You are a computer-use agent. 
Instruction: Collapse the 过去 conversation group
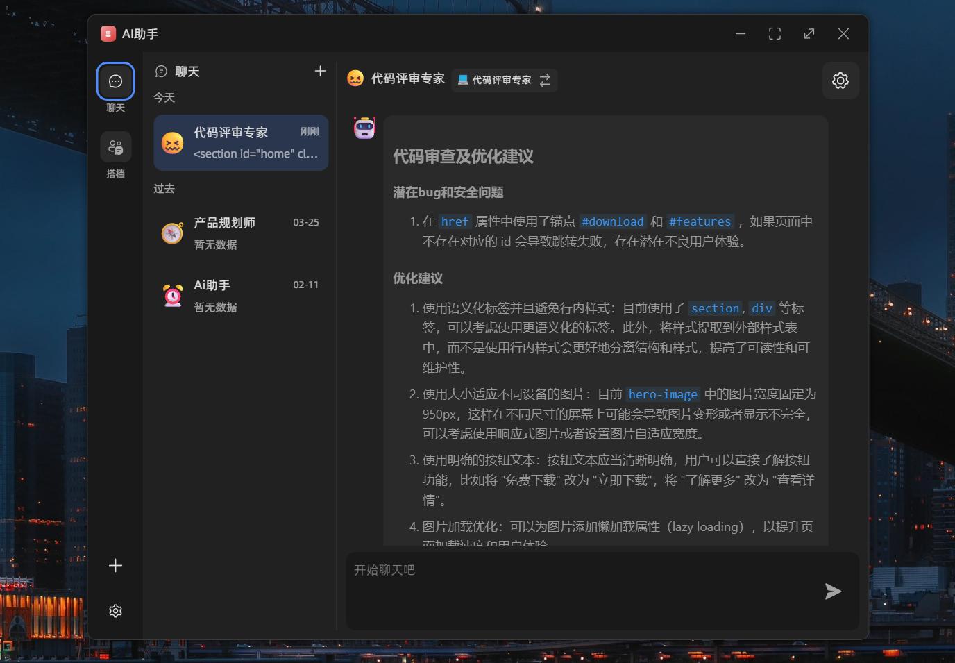pos(164,188)
